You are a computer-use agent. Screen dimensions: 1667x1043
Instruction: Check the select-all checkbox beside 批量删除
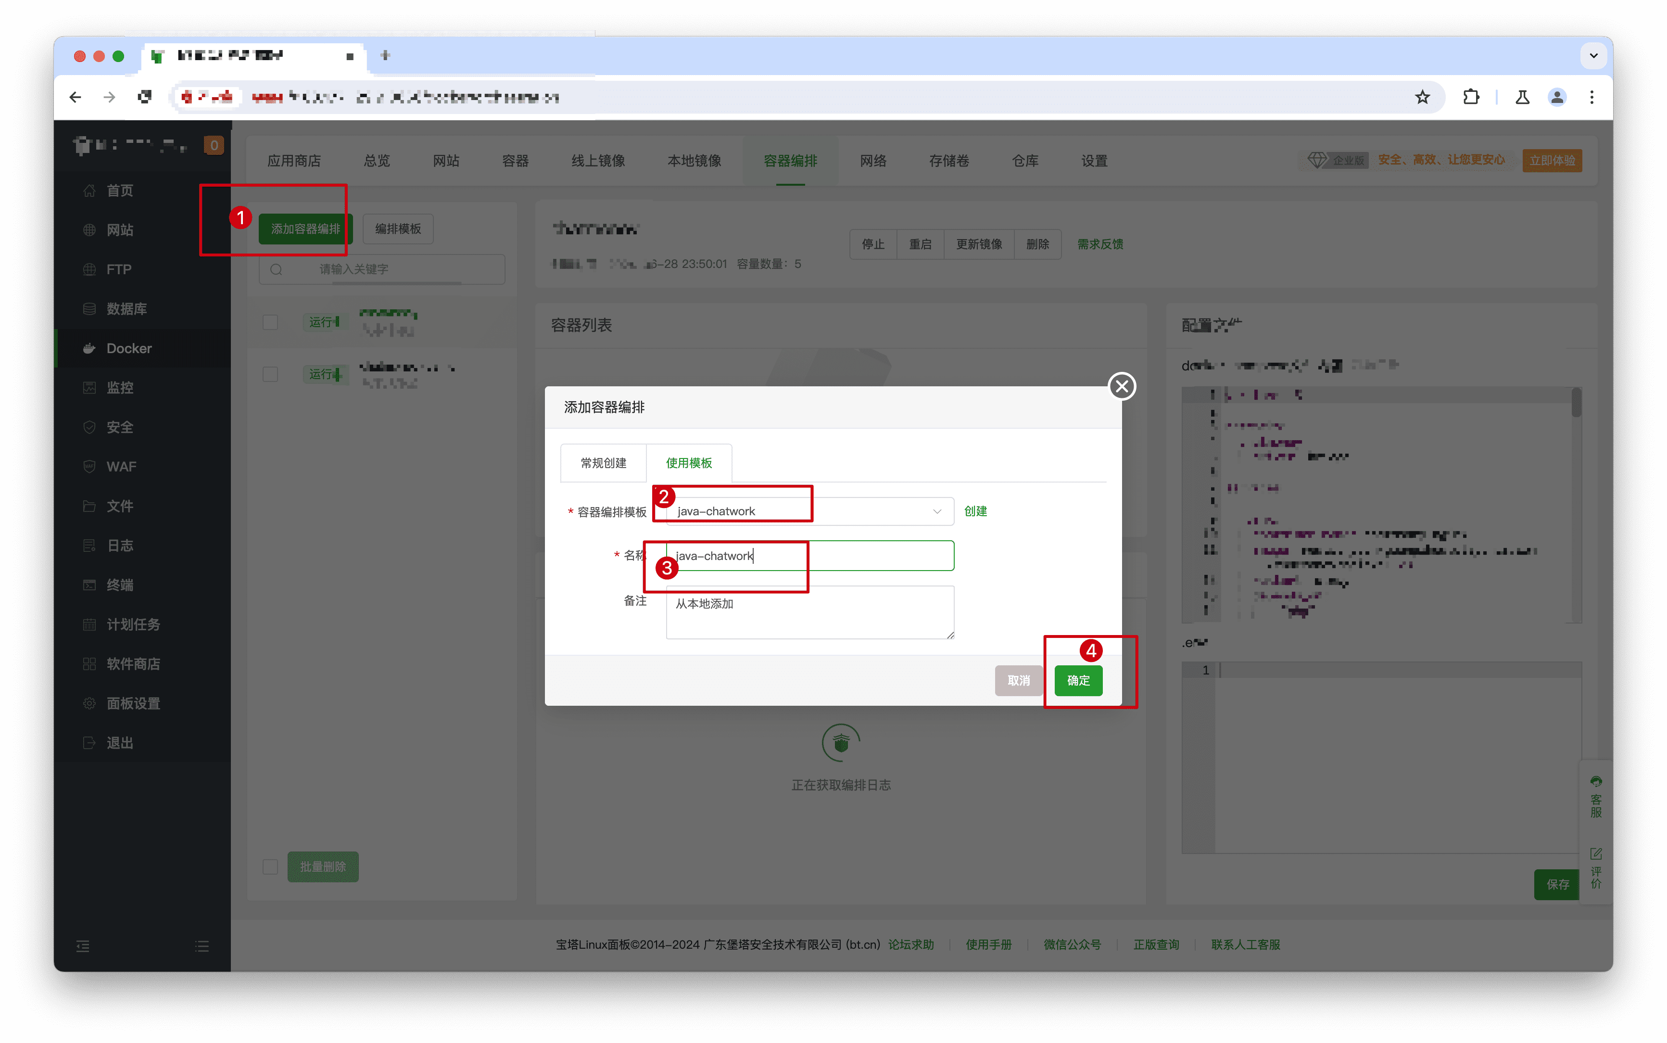[270, 866]
